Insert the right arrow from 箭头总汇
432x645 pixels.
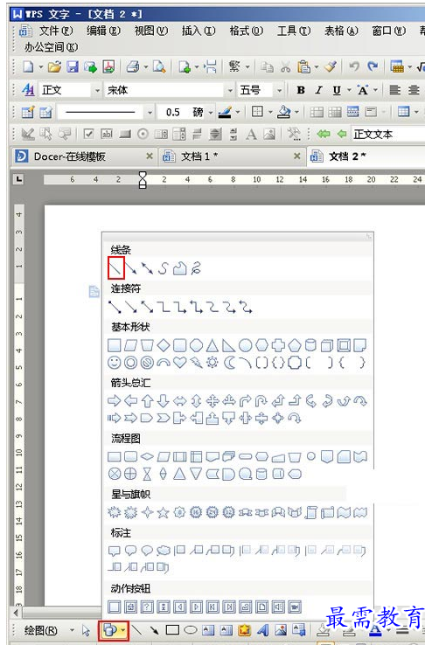pyautogui.click(x=114, y=400)
